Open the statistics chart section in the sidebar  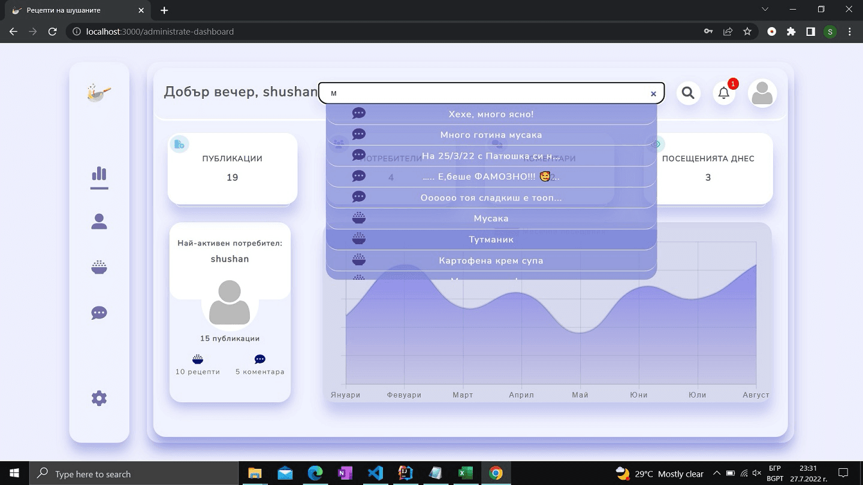click(99, 174)
